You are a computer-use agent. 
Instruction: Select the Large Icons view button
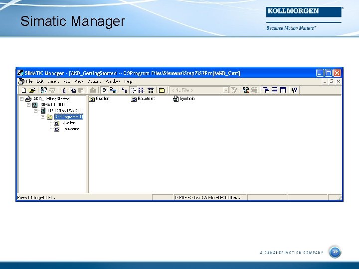(x=124, y=90)
